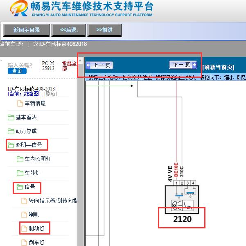The height and width of the screenshot is (246, 246).
Task: Click the page icon beside 车辆信息
Action: click(20, 104)
